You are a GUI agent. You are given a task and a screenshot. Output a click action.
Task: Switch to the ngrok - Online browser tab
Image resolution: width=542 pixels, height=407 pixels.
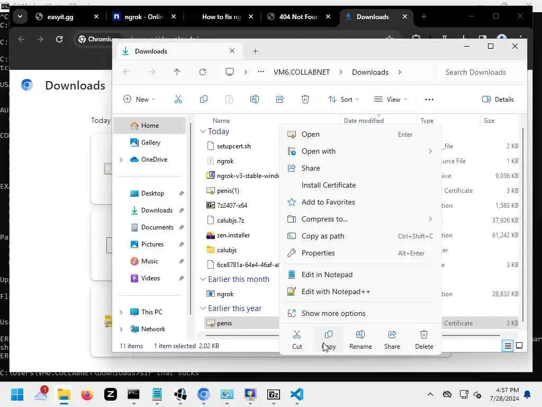click(144, 16)
